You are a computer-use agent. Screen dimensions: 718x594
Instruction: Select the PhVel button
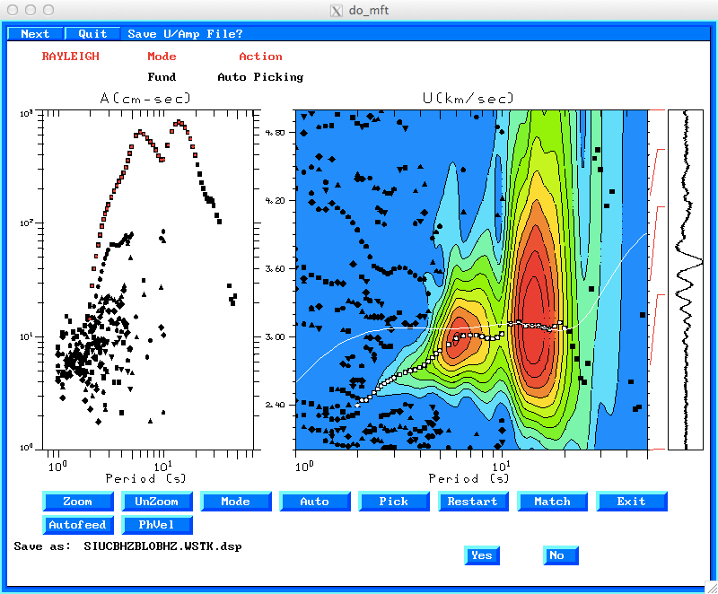pos(156,525)
